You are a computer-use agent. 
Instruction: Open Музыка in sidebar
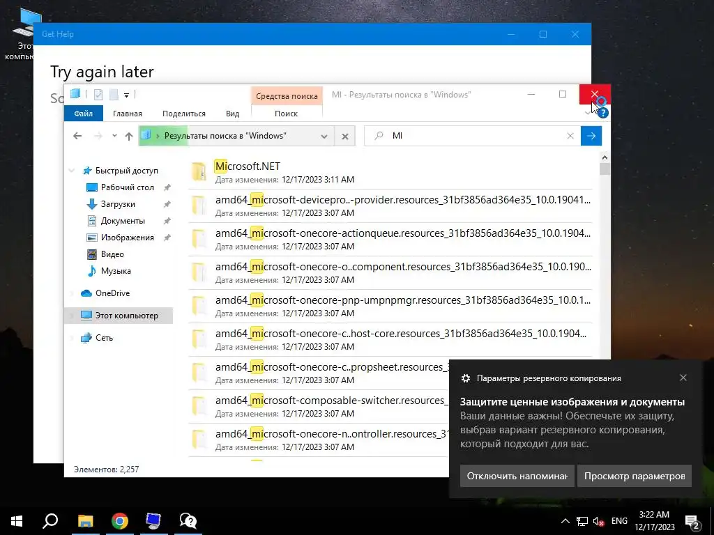click(x=116, y=271)
